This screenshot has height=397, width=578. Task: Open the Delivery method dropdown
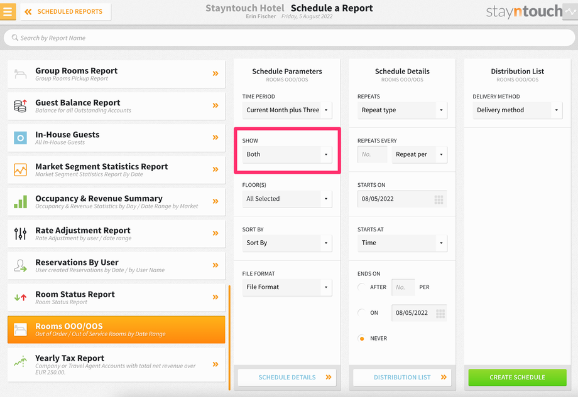[x=518, y=110]
